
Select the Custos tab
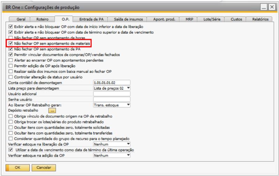[x=237, y=20]
